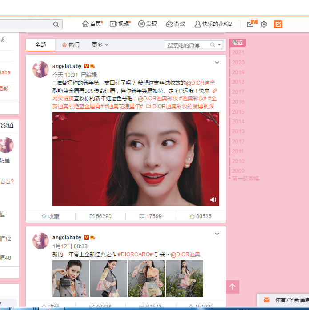The width and height of the screenshot is (309, 310).
Task: Jump to 2009 in the timeline
Action: [238, 171]
